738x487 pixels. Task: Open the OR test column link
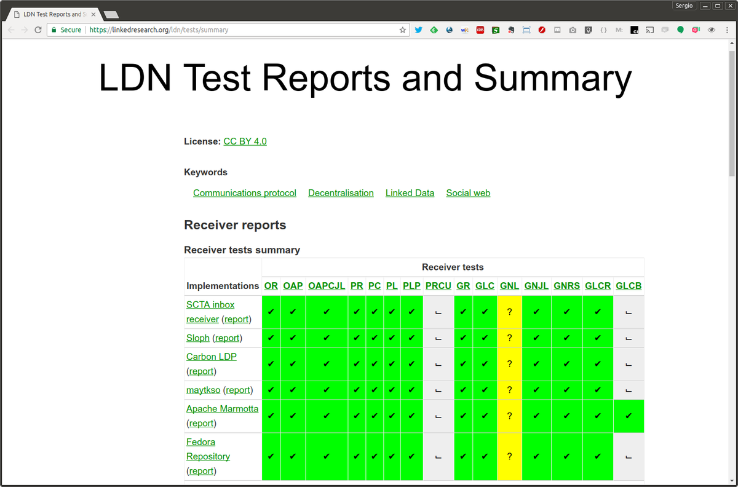point(271,286)
